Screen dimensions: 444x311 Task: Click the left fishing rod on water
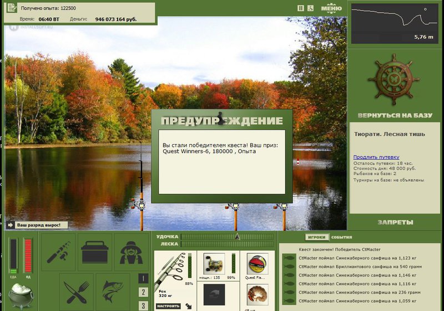(x=141, y=187)
